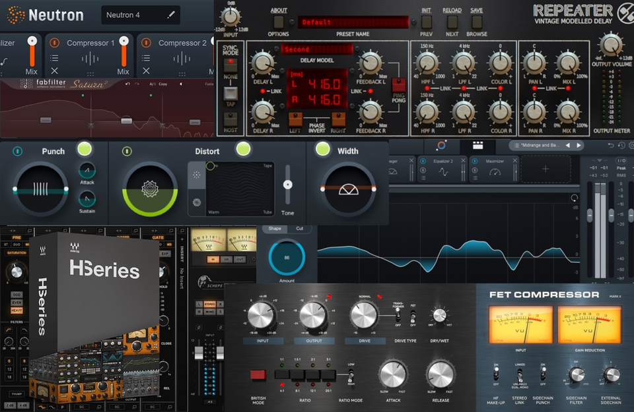Click green indicator button next to Punch
Screen dimensions: 634x412
pyautogui.click(x=85, y=149)
